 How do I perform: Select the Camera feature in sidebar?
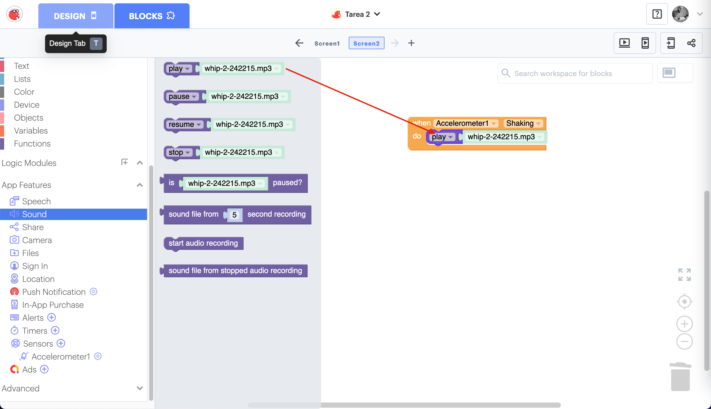click(x=37, y=240)
